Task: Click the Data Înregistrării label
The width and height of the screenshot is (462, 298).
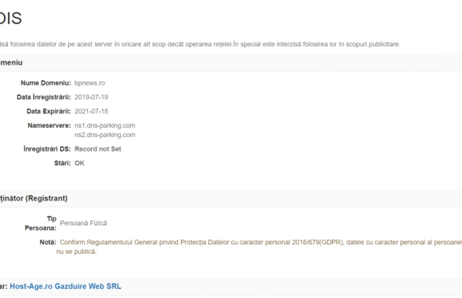Action: (x=44, y=97)
